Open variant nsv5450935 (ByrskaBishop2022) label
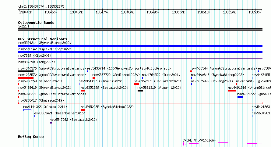Image resolution: width=271 pixels, height=147 pixels. coord(107,107)
